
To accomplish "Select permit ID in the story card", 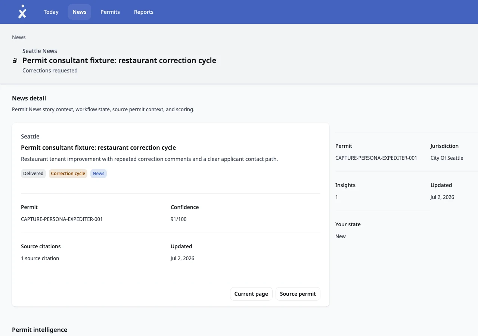I will 62,219.
